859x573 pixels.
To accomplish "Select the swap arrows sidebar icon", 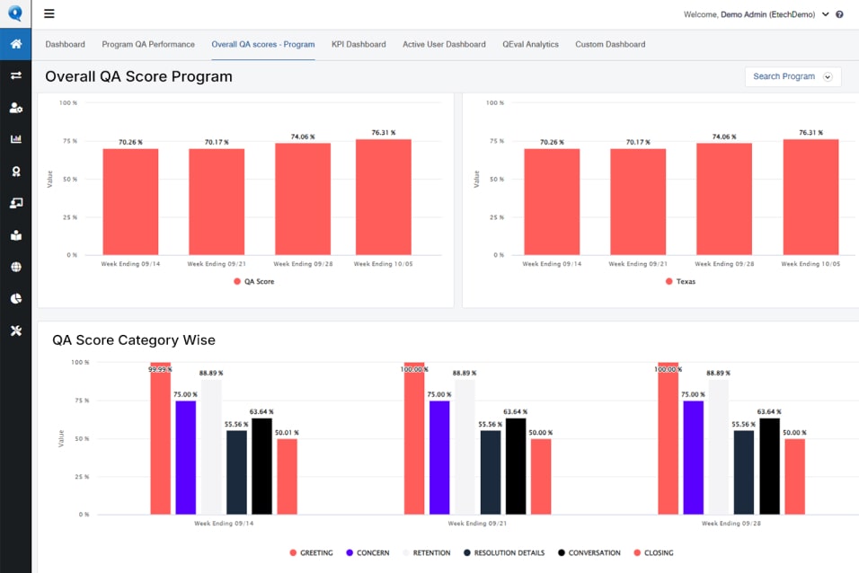I will [16, 75].
